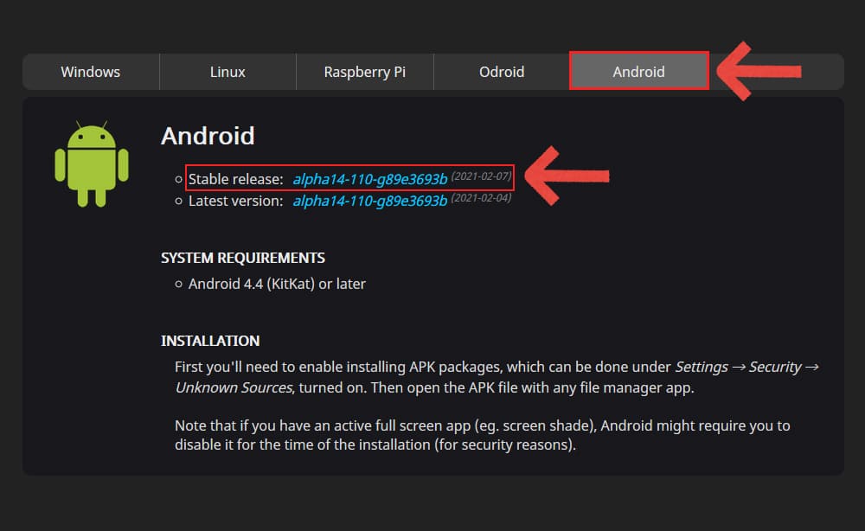Click the (2021-02-04) latest version date
865x531 pixels.
coord(482,197)
